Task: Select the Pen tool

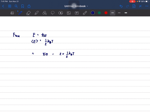Action: point(20,13)
